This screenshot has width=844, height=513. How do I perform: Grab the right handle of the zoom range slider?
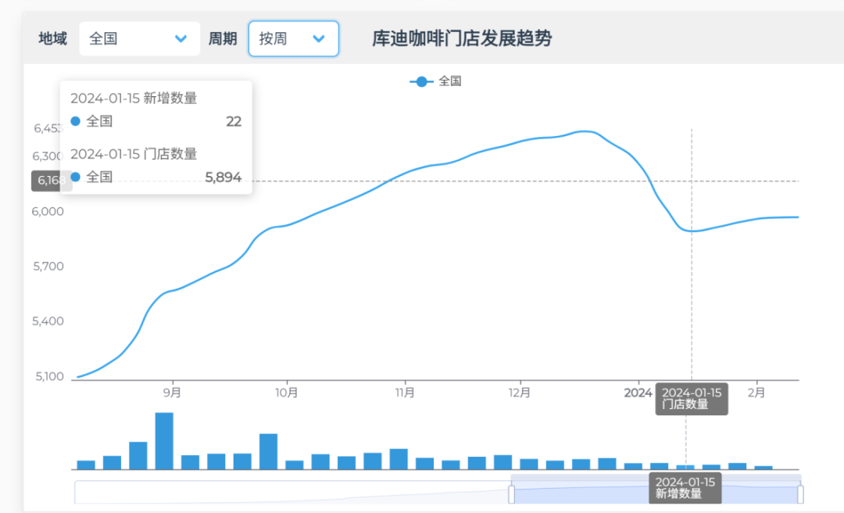tap(800, 493)
